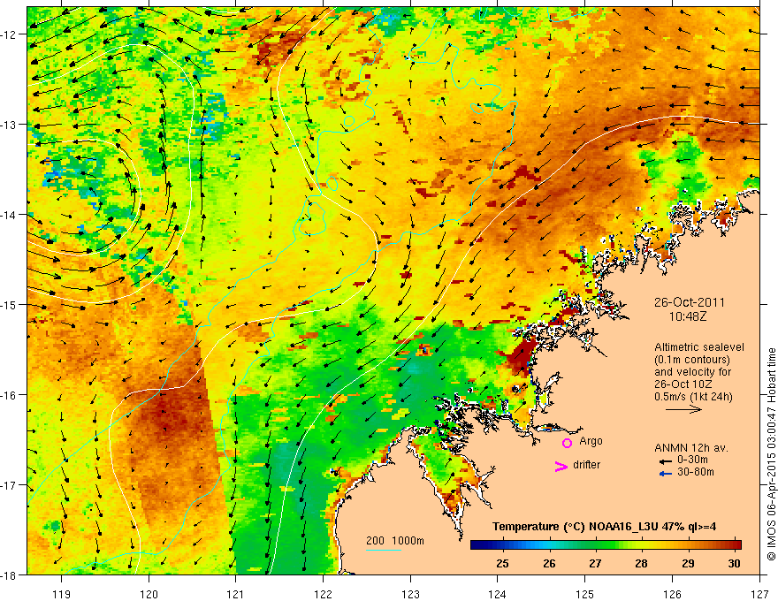Click the 200 1000m contour label
778x601 pixels.
coord(395,541)
